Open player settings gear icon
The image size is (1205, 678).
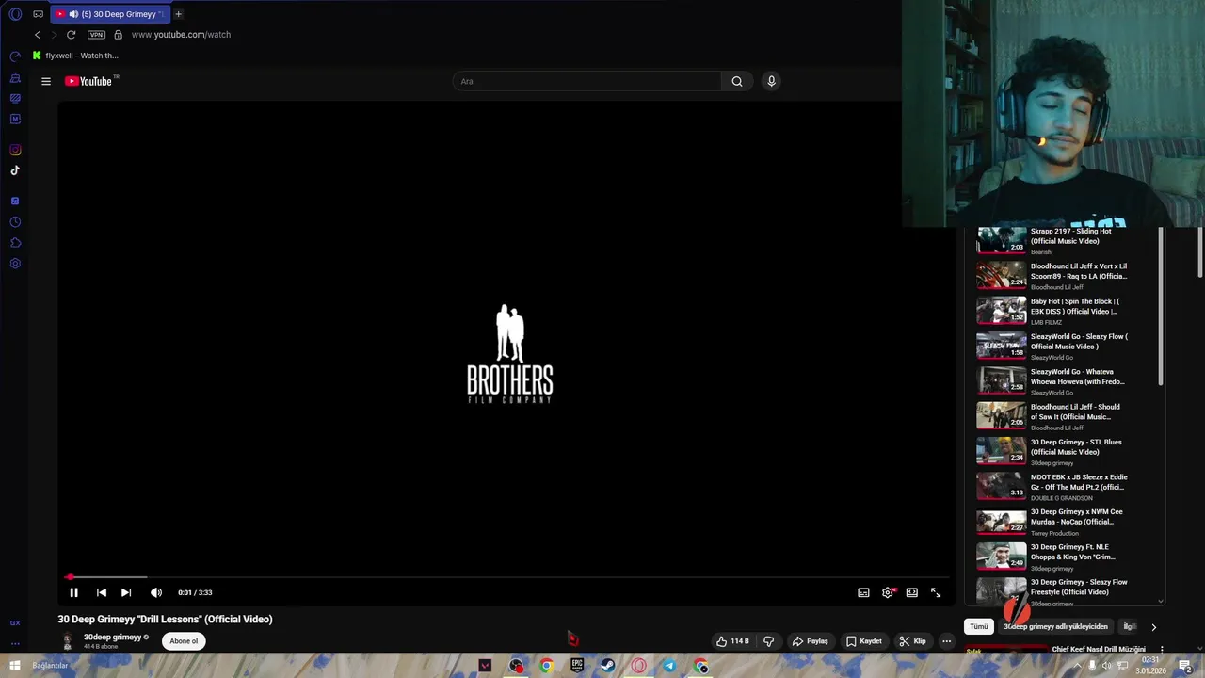(888, 592)
